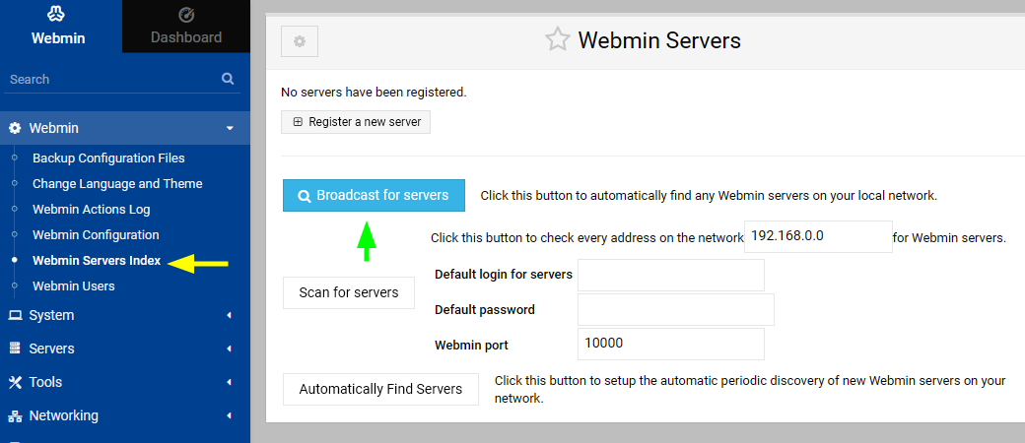Viewport: 1025px width, 443px height.
Task: Collapse the Webmin category arrow
Action: pos(230,128)
